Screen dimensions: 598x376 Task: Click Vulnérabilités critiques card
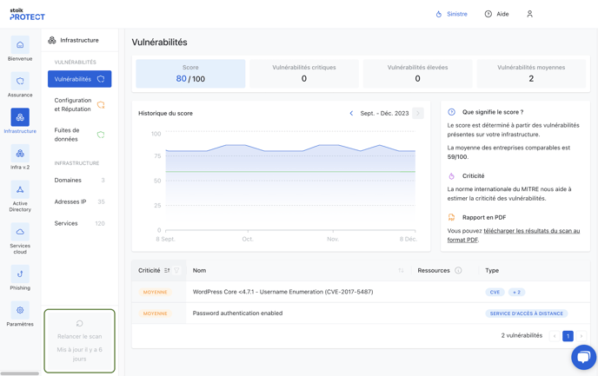[304, 74]
